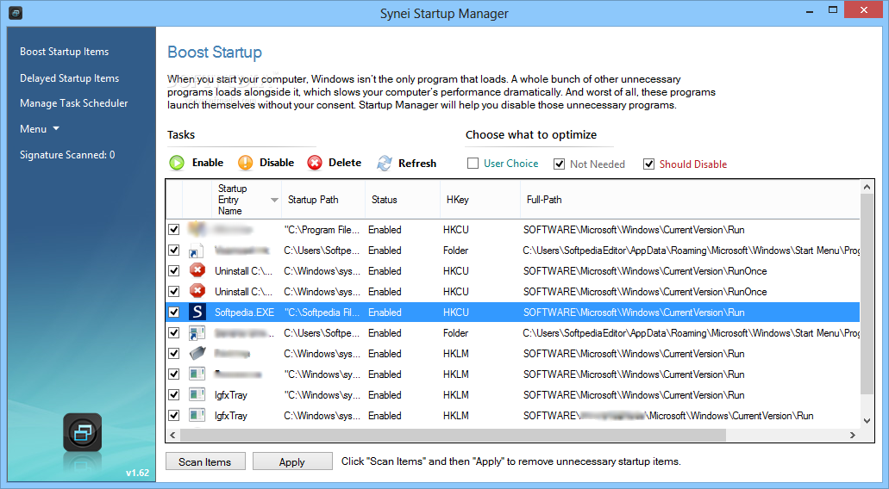Uncheck the Should Disable checkbox

648,164
